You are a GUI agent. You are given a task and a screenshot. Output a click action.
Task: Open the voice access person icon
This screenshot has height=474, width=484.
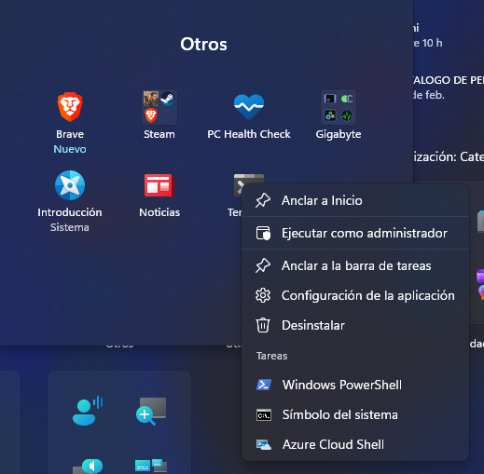(88, 411)
